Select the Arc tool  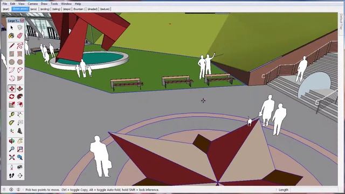click(12, 70)
